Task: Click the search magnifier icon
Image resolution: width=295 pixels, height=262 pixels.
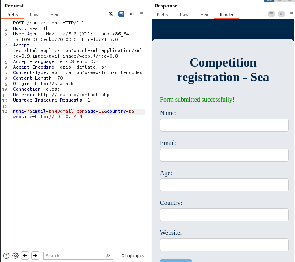Action: click(x=108, y=256)
